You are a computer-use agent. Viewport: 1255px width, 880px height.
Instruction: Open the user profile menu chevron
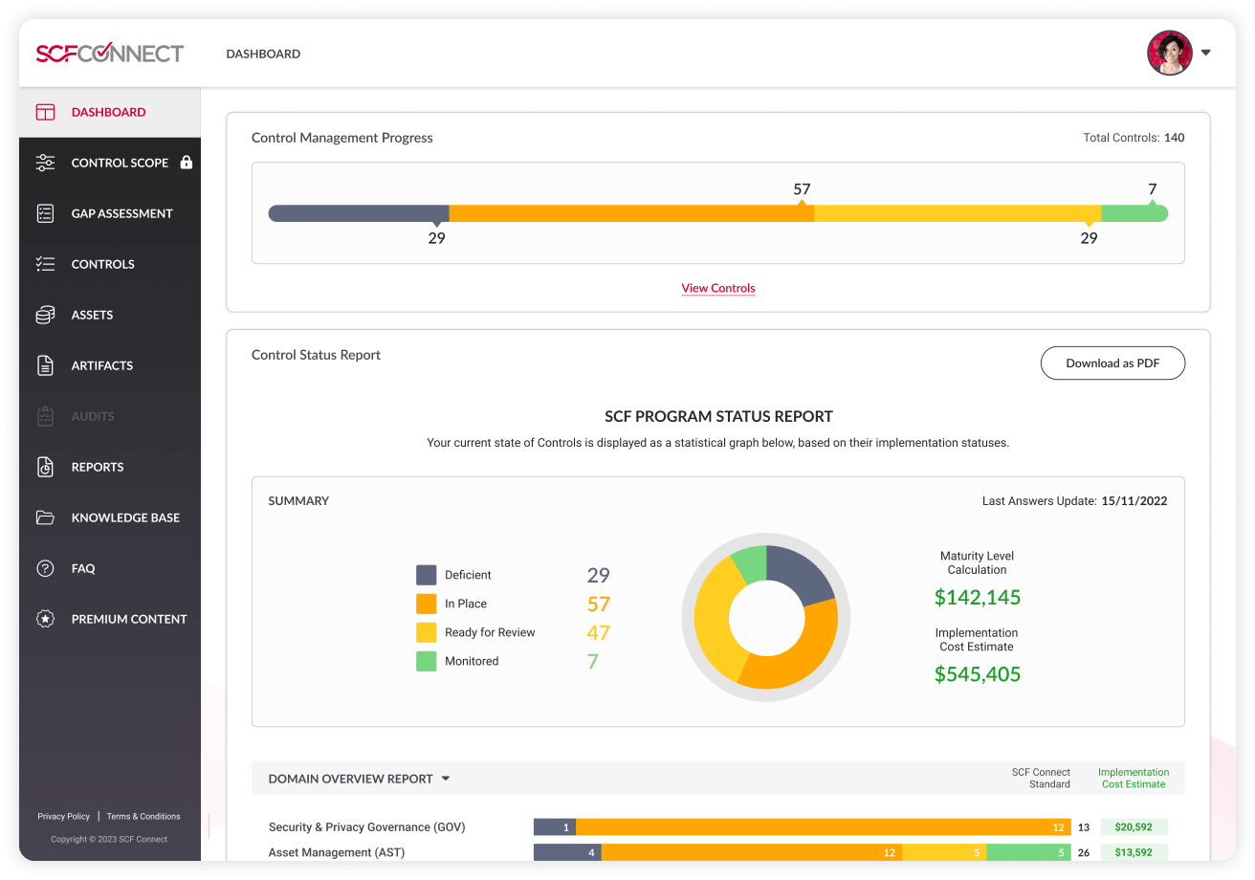(x=1206, y=52)
